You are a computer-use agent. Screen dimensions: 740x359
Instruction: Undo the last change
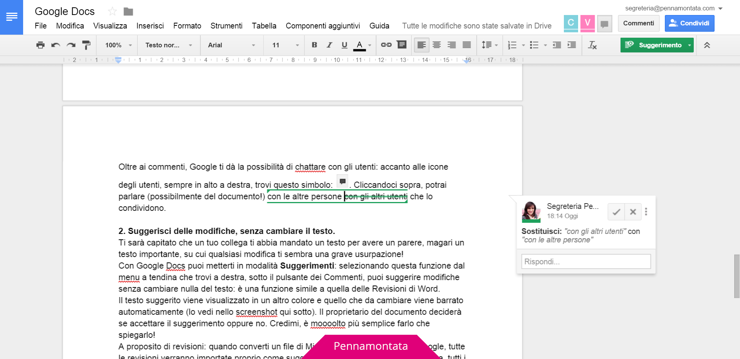click(x=55, y=45)
